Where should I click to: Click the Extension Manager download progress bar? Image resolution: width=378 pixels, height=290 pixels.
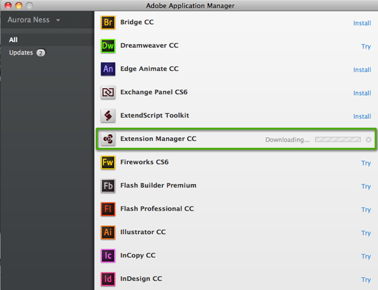[338, 140]
